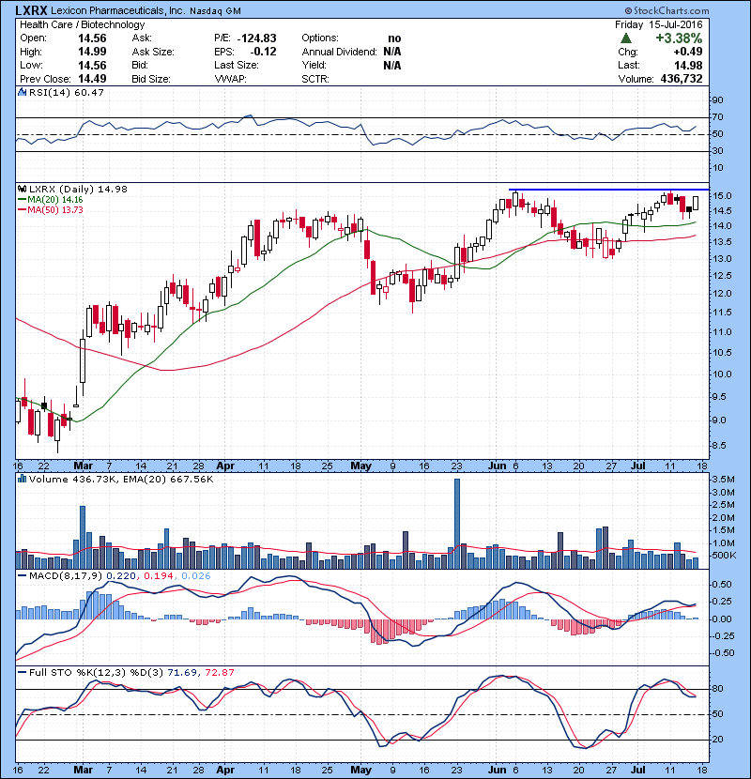Click the Last value 14.98 in quote panel
Viewport: 751px width, 779px height.
point(688,65)
